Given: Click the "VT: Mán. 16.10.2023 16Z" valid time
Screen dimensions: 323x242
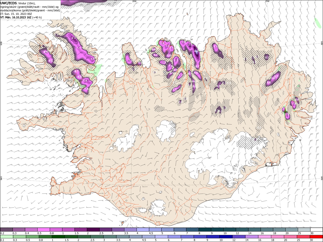Looking at the screenshot, I should 16,17.
